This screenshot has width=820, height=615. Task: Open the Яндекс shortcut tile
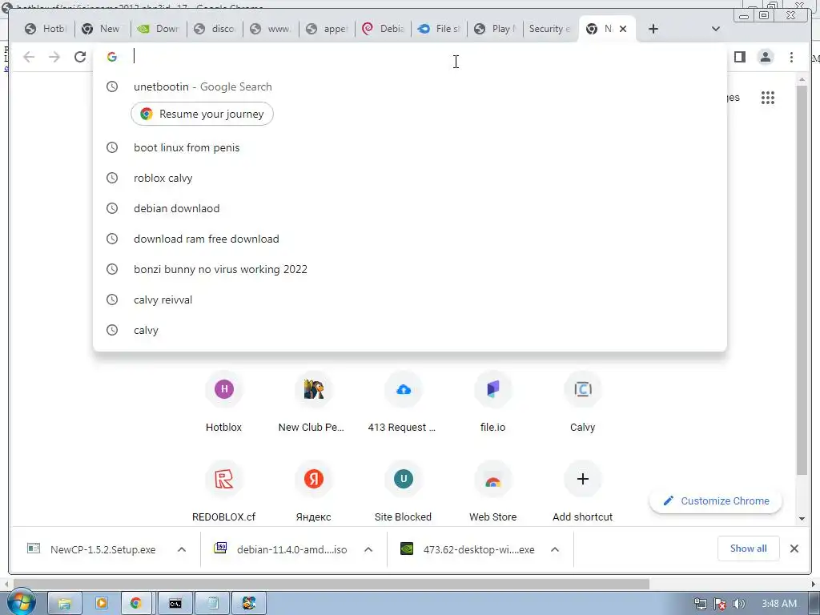(x=313, y=492)
